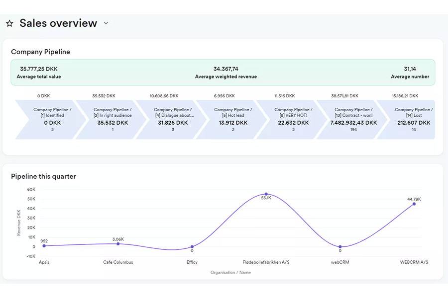Click the Efficy axis label
Viewport: 448px width, 298px height.
[192, 262]
